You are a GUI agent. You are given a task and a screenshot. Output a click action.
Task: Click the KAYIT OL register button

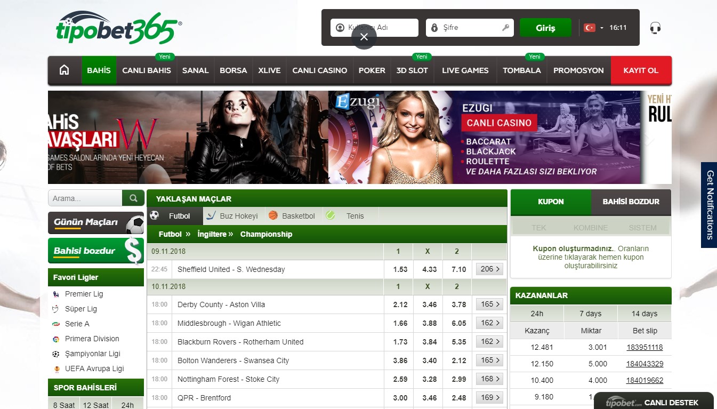[641, 70]
